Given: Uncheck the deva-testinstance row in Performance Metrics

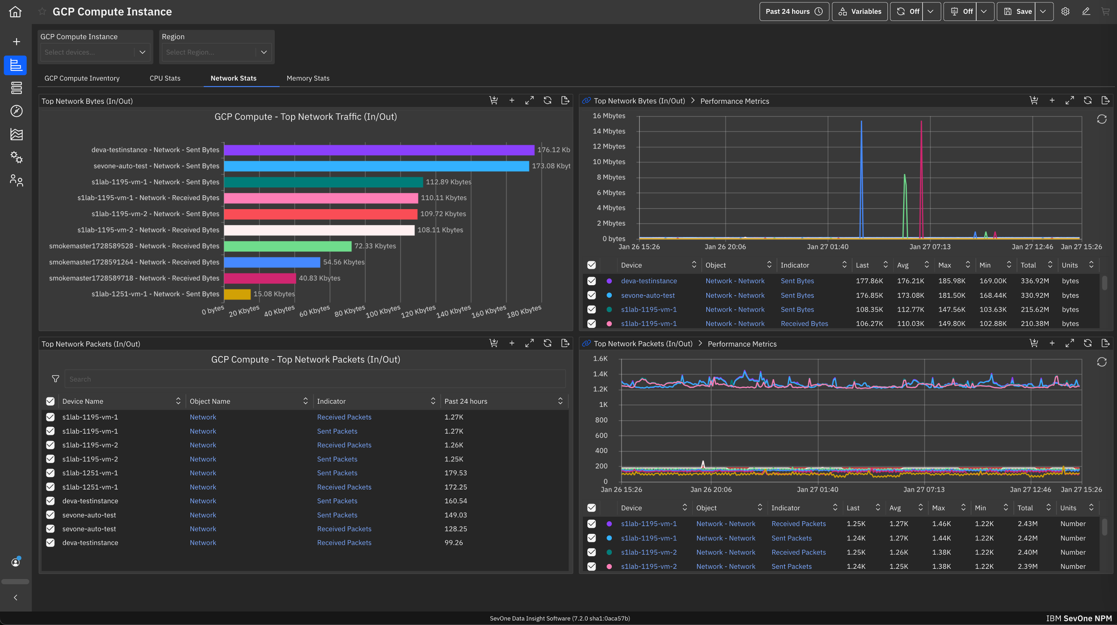Looking at the screenshot, I should pyautogui.click(x=591, y=281).
